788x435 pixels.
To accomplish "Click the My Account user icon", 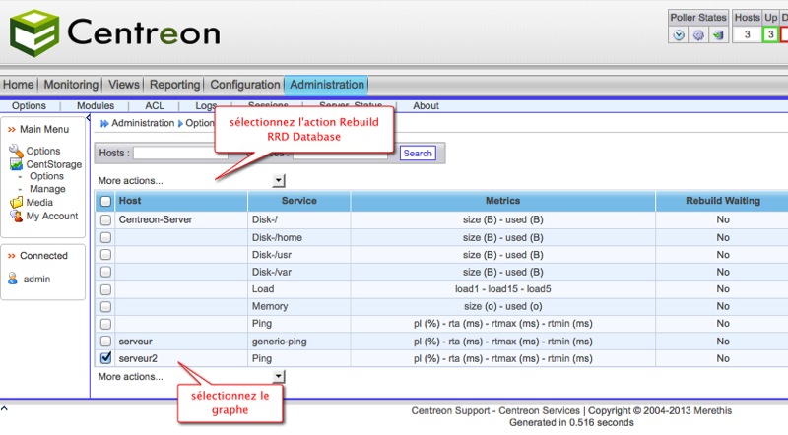I will pyautogui.click(x=15, y=216).
